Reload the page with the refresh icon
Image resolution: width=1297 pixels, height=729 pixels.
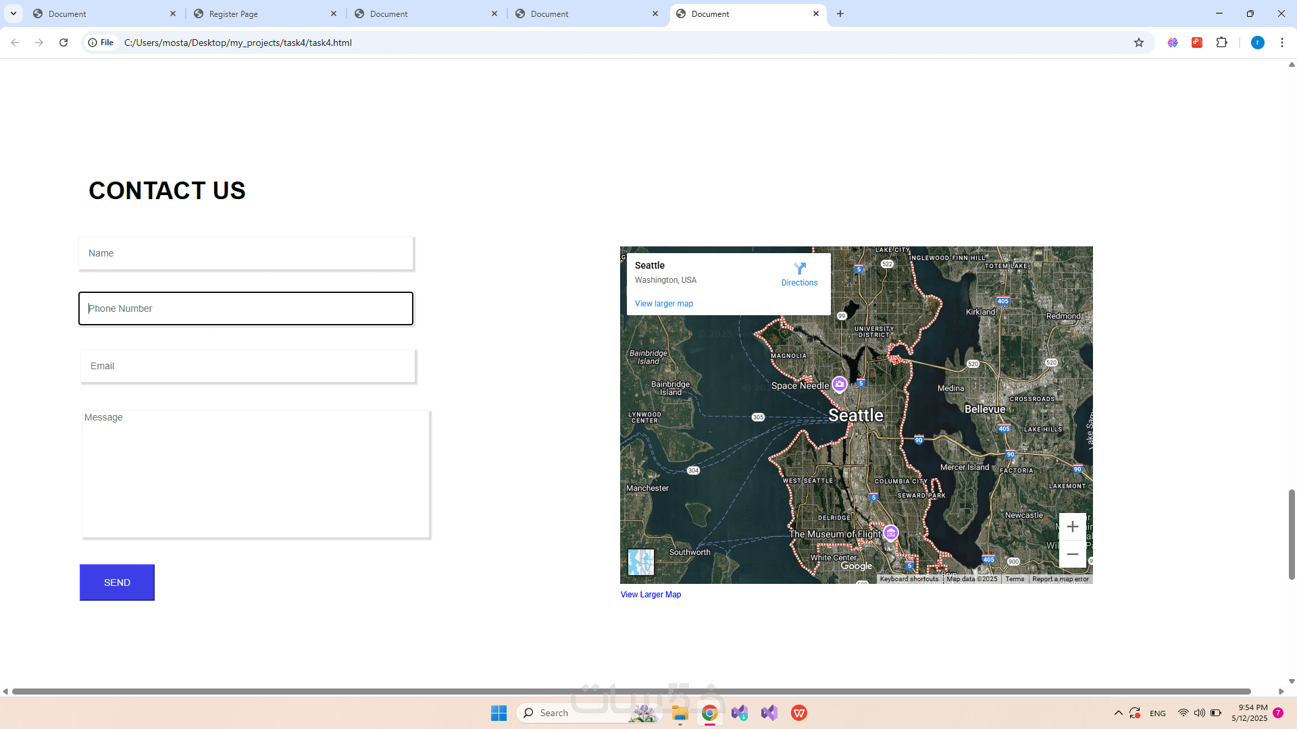(63, 43)
